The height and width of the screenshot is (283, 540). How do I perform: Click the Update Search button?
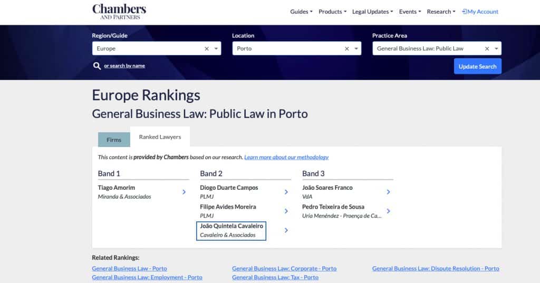477,66
